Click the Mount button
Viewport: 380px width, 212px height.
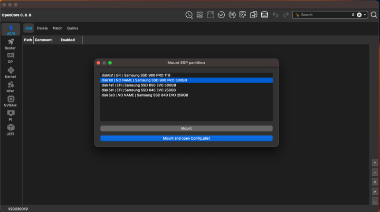click(186, 128)
